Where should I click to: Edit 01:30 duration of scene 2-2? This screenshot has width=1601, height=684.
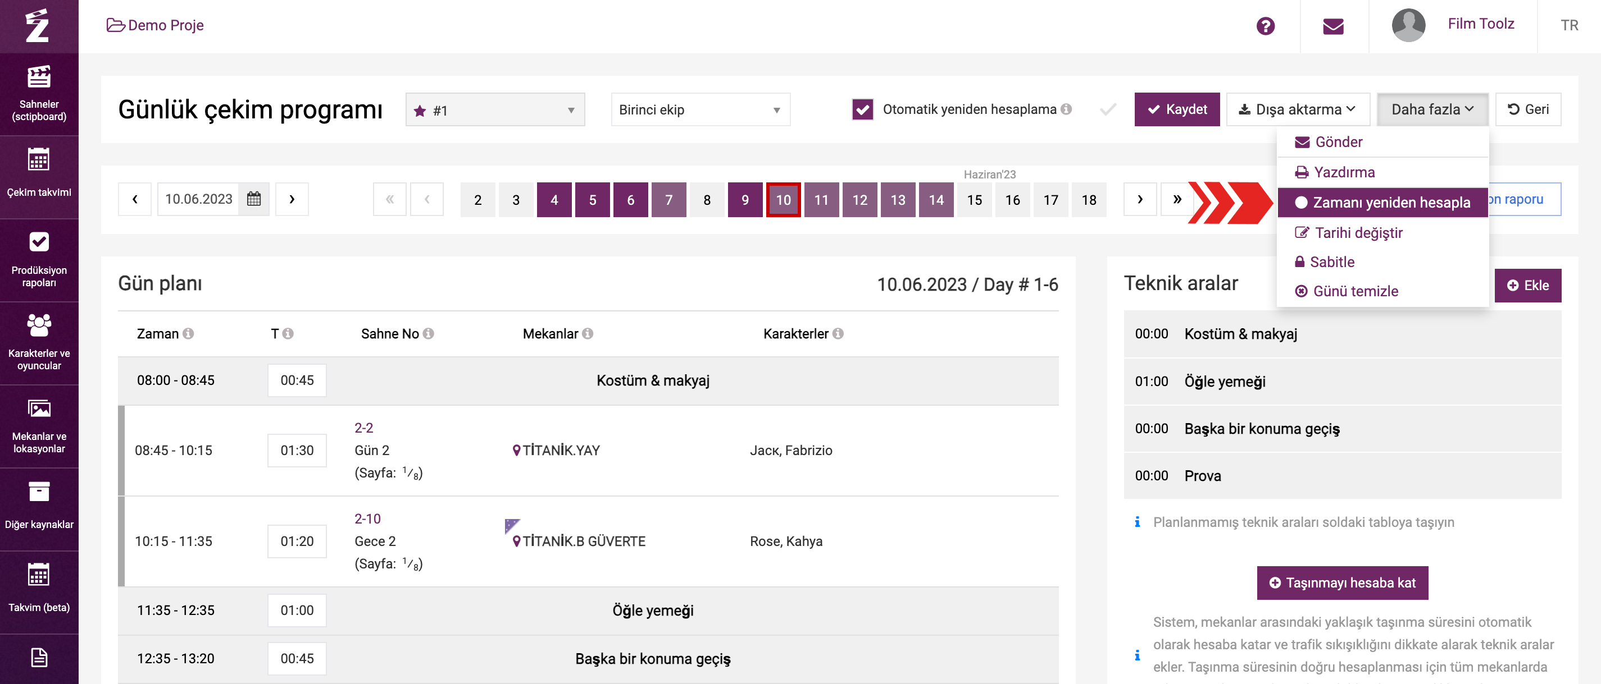point(297,450)
